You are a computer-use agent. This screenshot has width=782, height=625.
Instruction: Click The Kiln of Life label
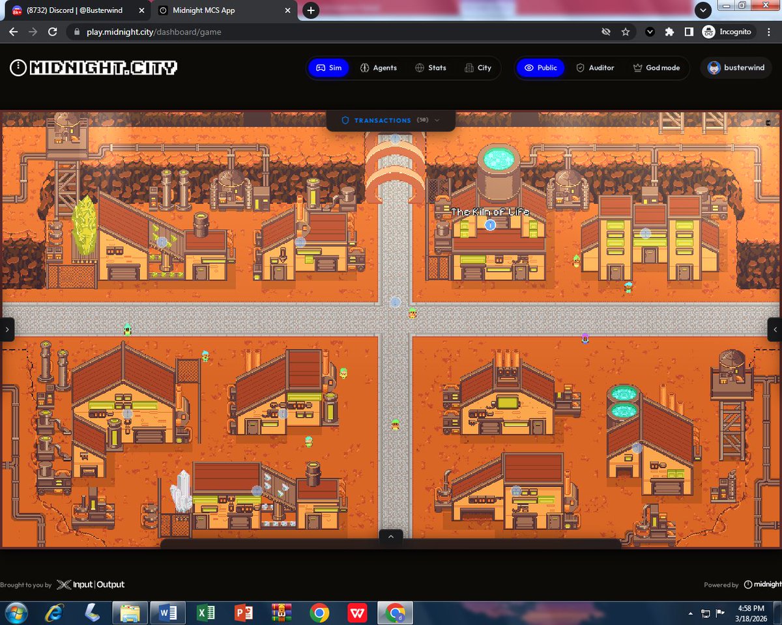[x=490, y=212]
